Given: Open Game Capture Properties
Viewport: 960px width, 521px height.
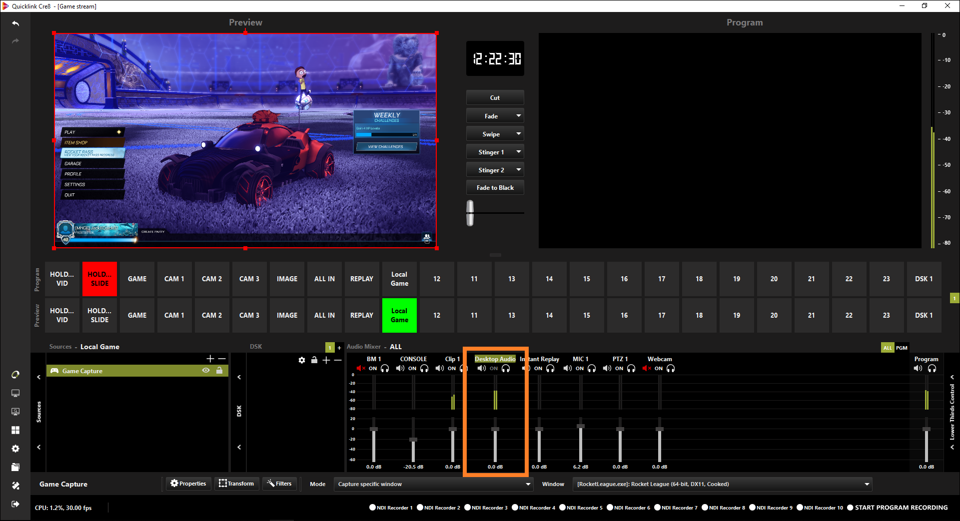Looking at the screenshot, I should point(188,484).
